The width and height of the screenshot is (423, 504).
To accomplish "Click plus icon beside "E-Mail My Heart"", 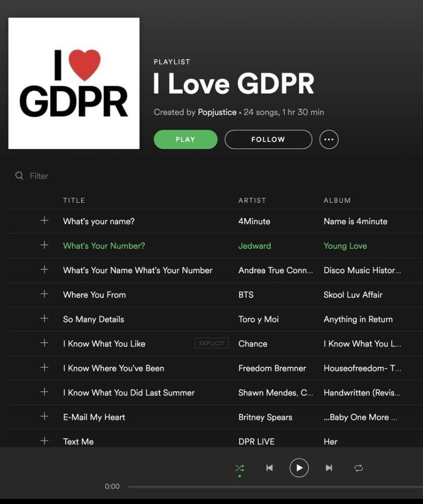I will point(44,416).
